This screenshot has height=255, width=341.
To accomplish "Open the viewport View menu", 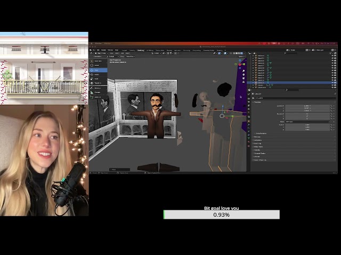I will pyautogui.click(x=111, y=53).
